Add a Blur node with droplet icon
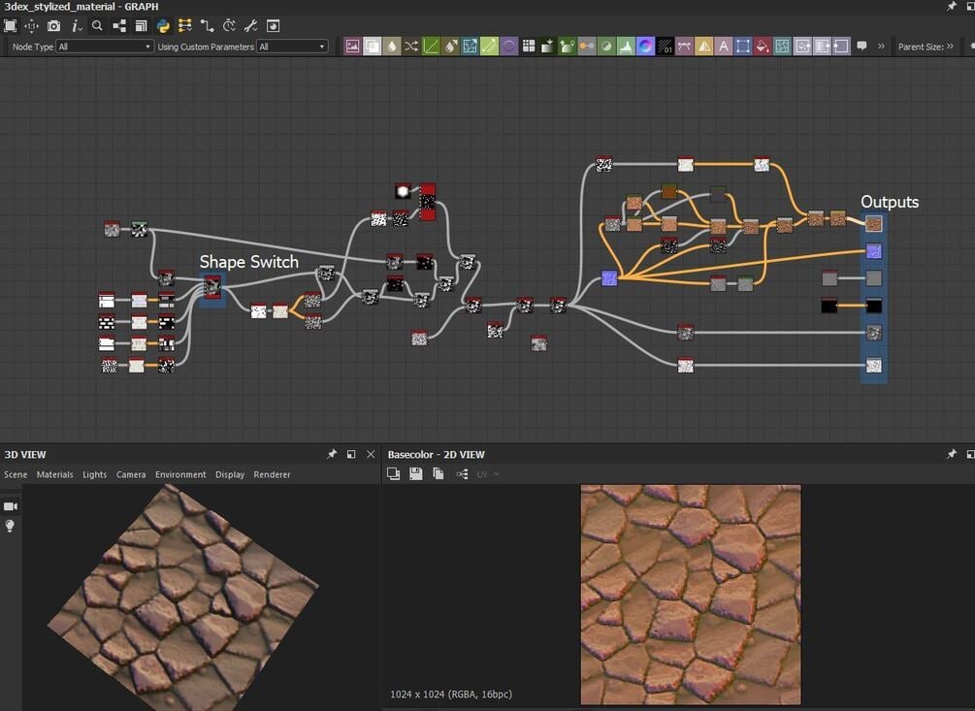This screenshot has width=975, height=711. 392,47
